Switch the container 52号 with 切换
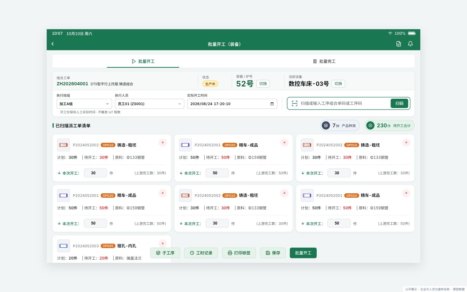The width and height of the screenshot is (467, 292). 263,84
